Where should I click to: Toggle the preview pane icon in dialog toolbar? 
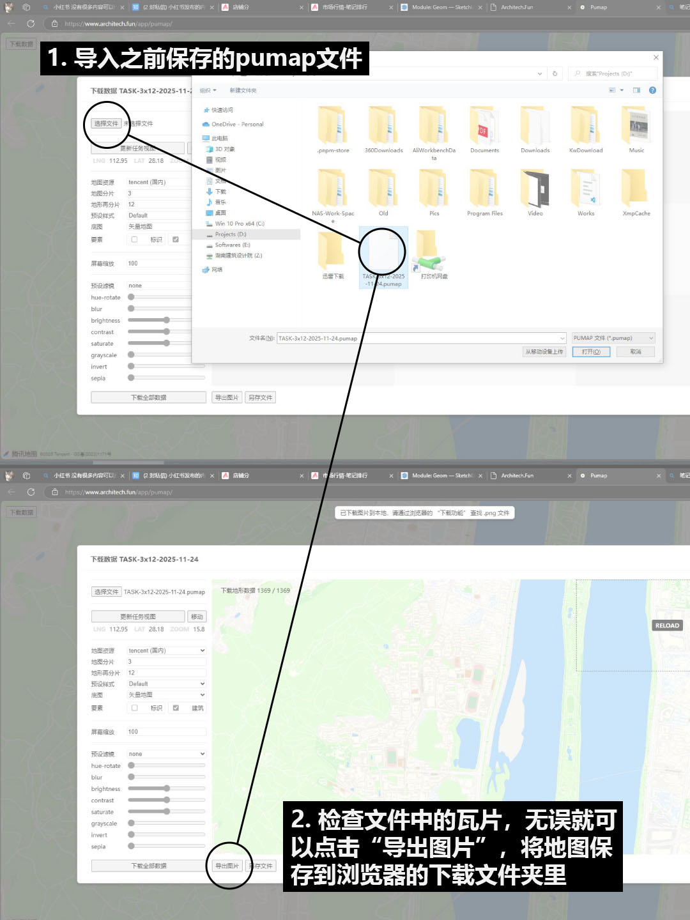coord(636,90)
